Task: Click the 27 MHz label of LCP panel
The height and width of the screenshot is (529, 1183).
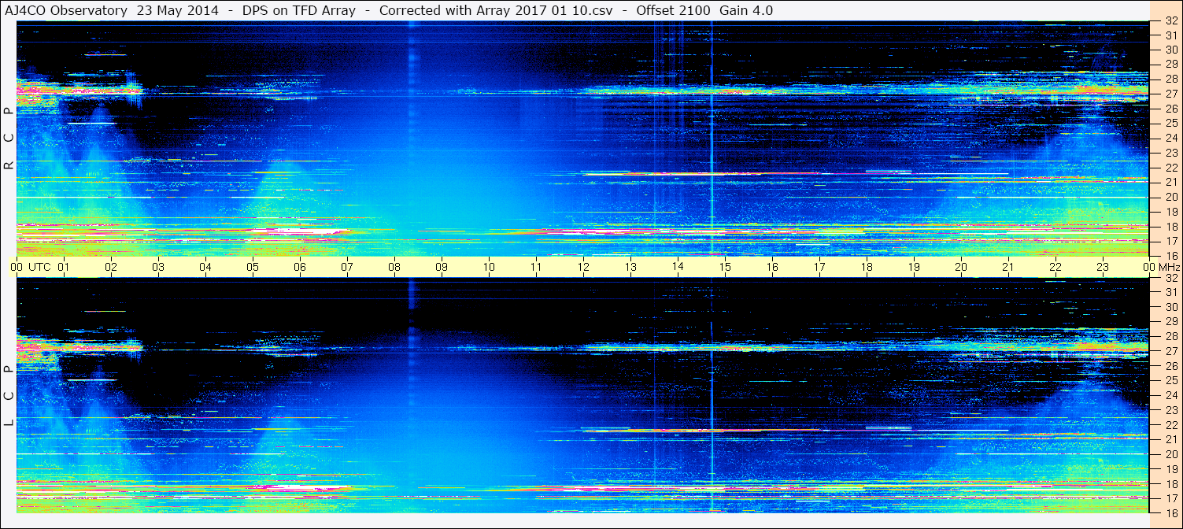Action: (x=1170, y=351)
